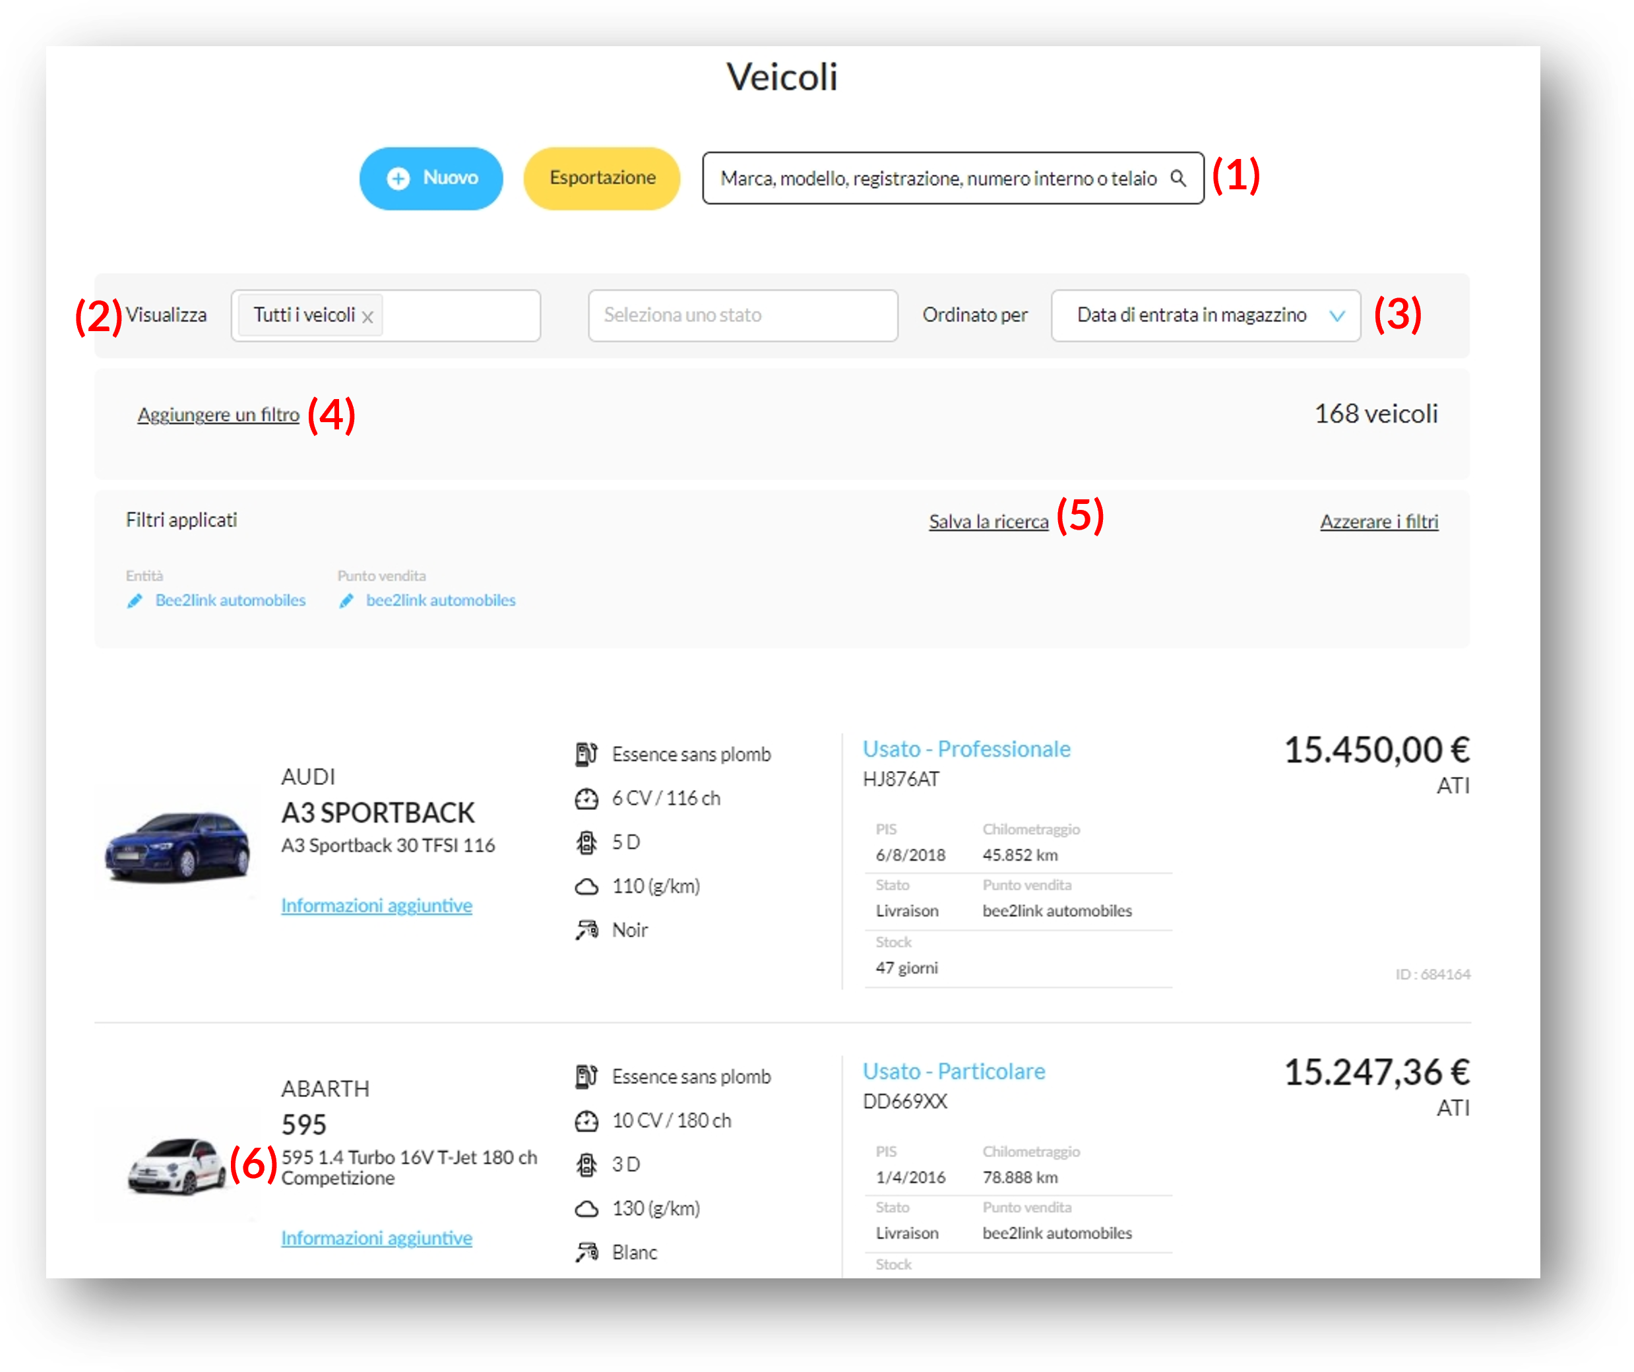This screenshot has height=1372, width=1634.
Task: Click the CO2 cloud icon next to 130 (g/km)
Action: 586,1208
